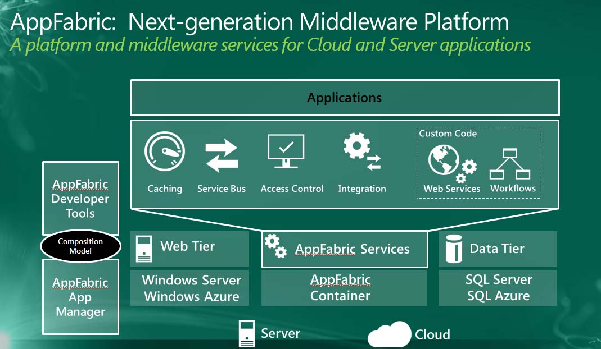Screen dimensions: 601x349
Task: Open the Applications panel
Action: [x=345, y=97]
